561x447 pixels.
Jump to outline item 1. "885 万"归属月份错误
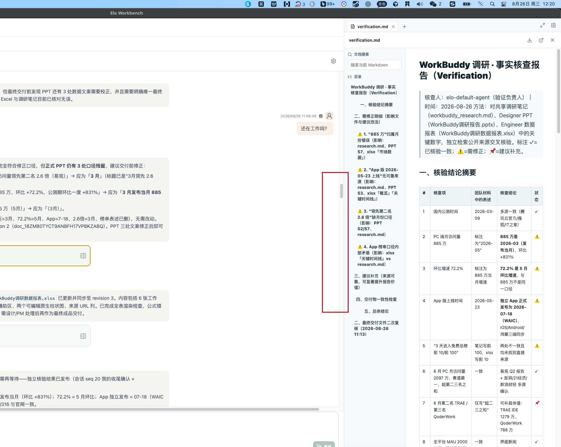coord(378,146)
